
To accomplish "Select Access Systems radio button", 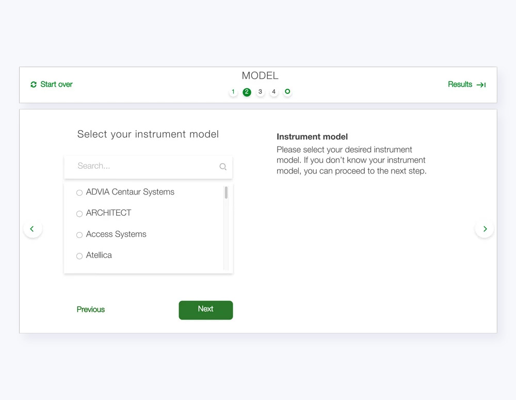I will click(x=79, y=235).
